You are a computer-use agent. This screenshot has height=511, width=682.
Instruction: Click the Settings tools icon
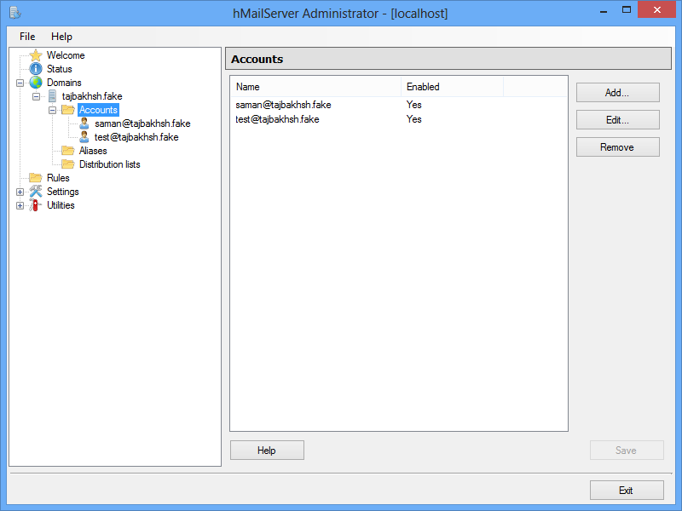pyautogui.click(x=36, y=191)
